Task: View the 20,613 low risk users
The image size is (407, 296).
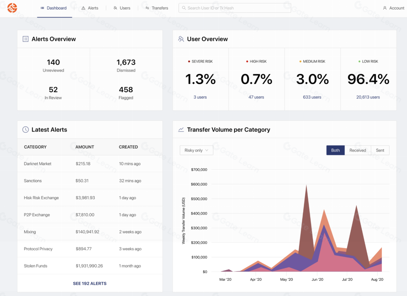Action: [x=368, y=97]
